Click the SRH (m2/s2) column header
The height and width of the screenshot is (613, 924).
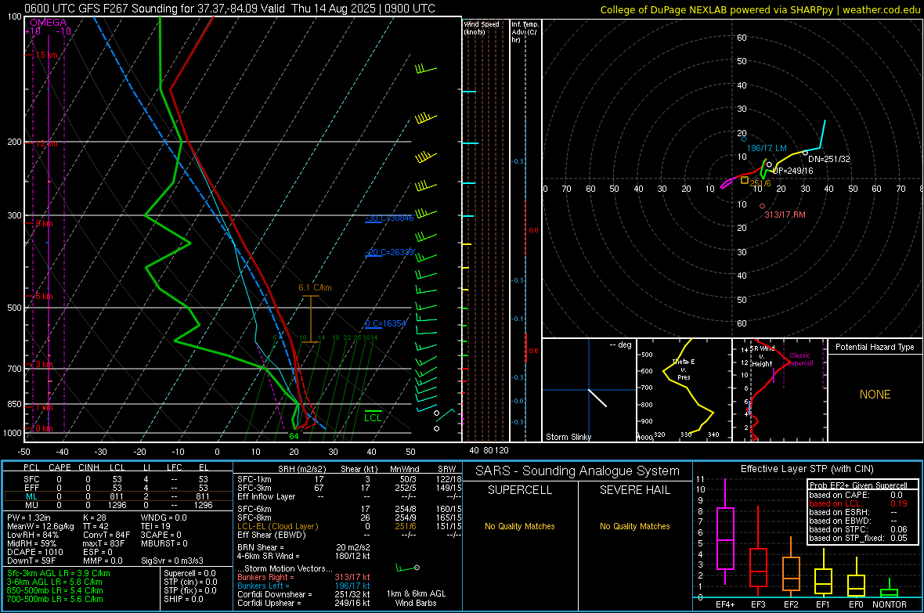point(301,469)
